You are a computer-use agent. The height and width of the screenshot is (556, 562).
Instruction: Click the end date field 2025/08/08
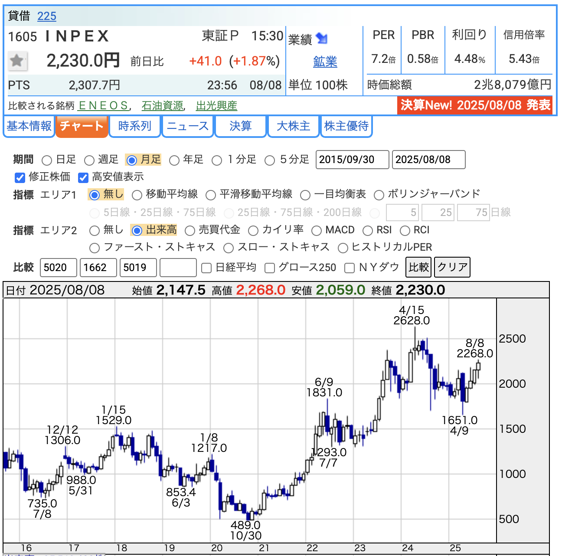pyautogui.click(x=429, y=160)
